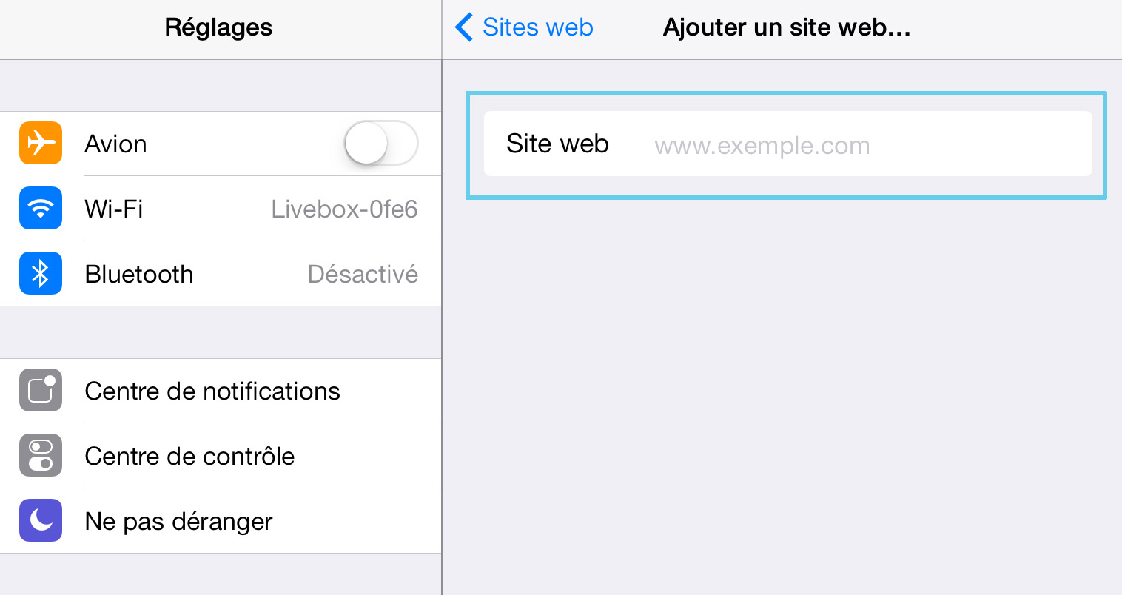This screenshot has width=1122, height=595.
Task: Open the Wi-Fi settings row
Action: 221,209
